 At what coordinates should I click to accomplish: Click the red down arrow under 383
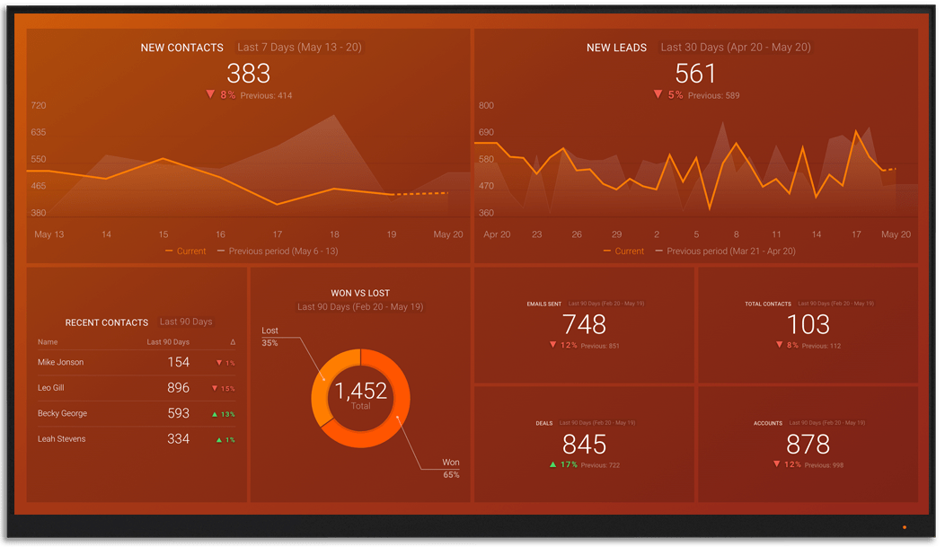[210, 94]
